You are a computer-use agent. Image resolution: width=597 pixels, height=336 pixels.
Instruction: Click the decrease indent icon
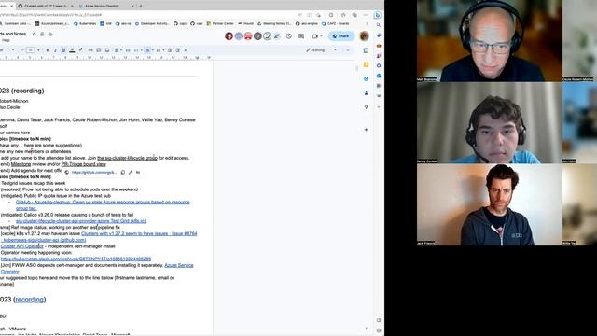point(170,50)
